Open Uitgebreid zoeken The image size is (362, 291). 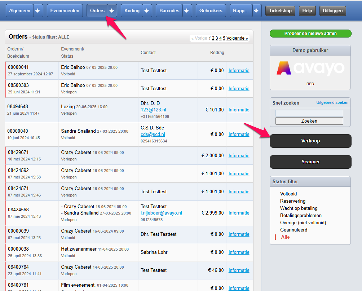pos(332,102)
